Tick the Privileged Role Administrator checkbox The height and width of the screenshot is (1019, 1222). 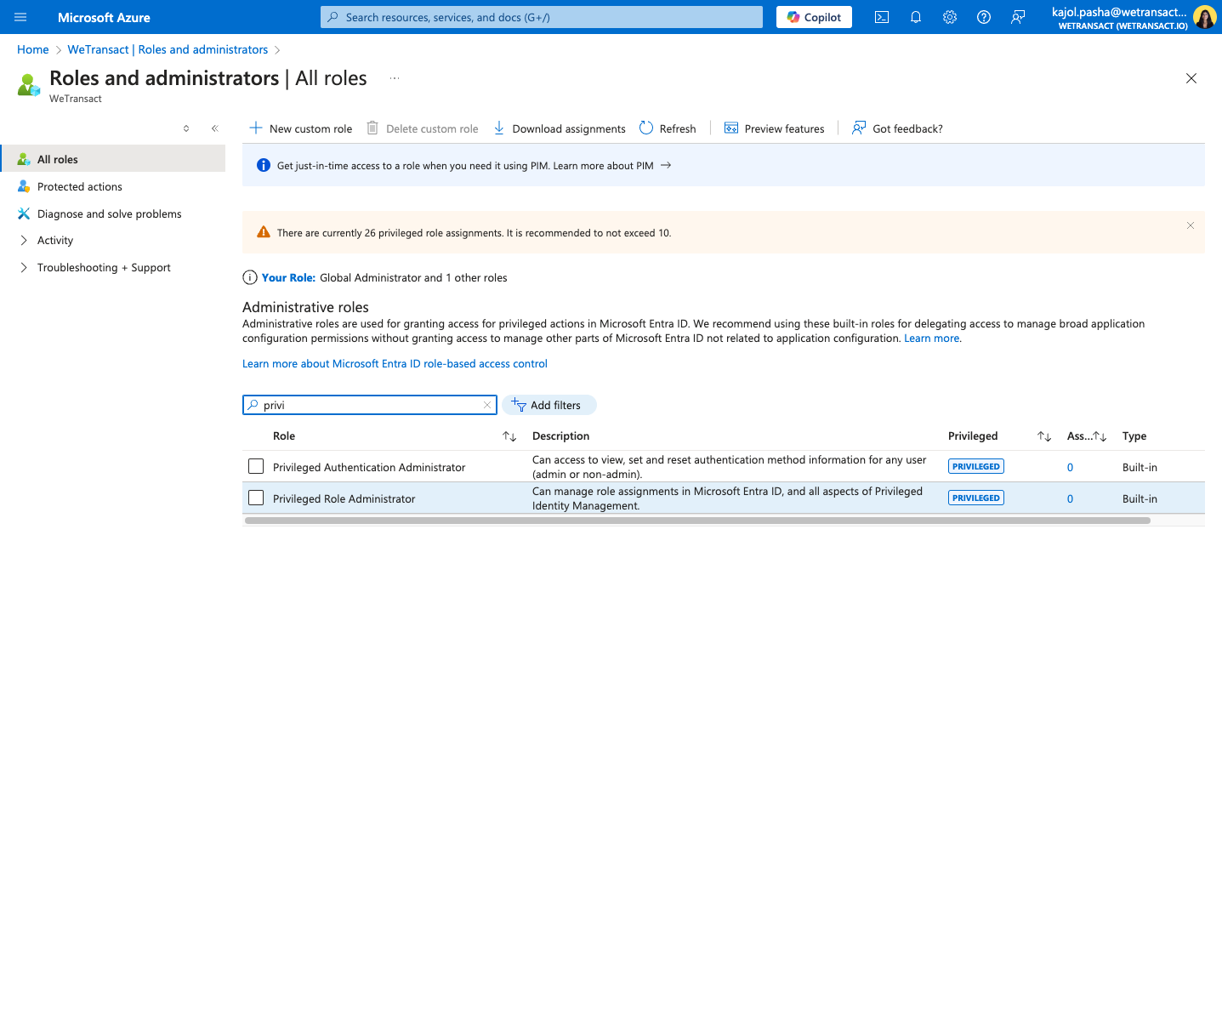point(256,498)
